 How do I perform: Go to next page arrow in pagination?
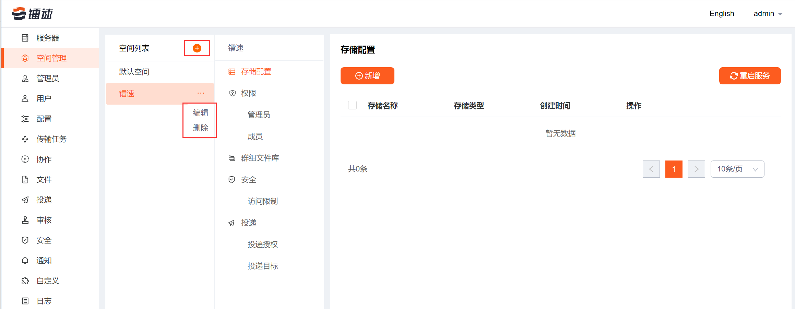point(696,169)
